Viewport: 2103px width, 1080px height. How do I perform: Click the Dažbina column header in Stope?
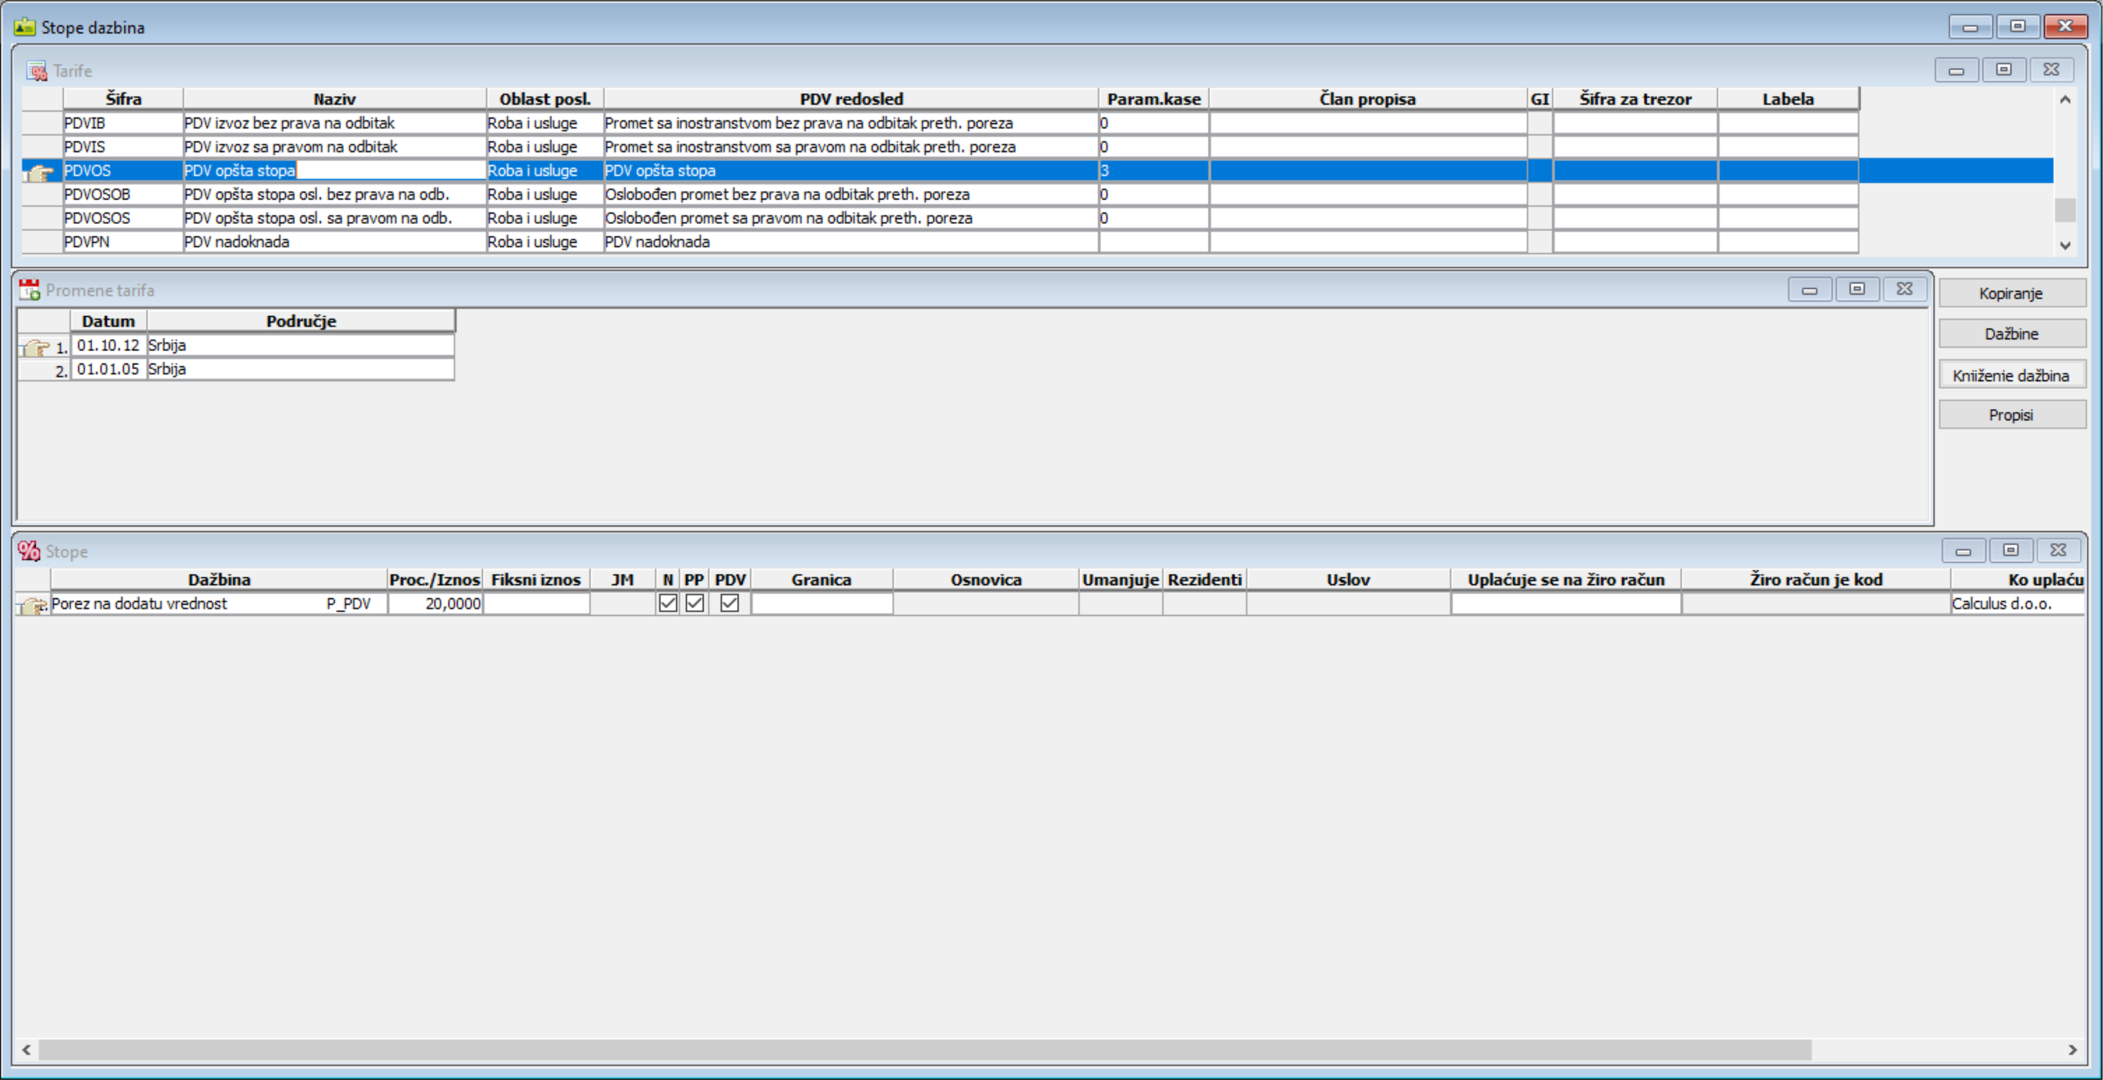click(x=219, y=579)
